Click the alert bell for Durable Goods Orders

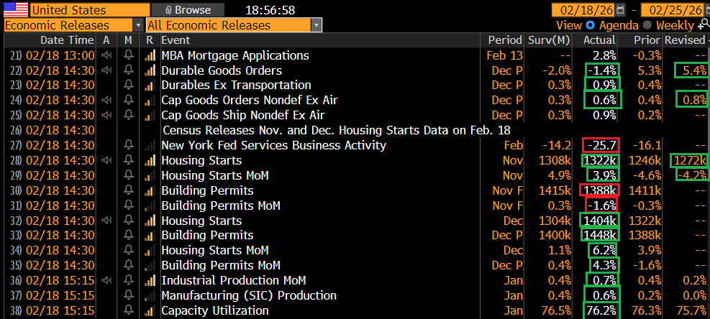pyautogui.click(x=129, y=70)
